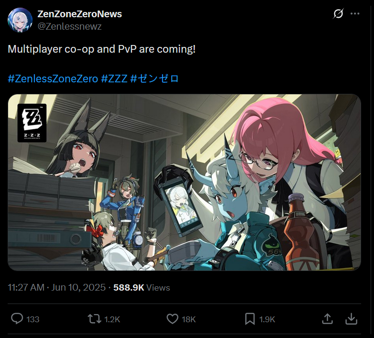Screen dimensions: 374x338
Task: Click the reply speech bubble icon
Action: point(17,319)
